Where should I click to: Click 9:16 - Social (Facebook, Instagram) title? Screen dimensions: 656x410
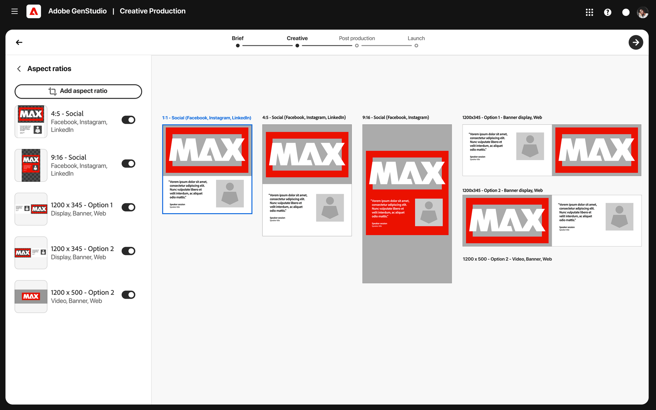click(396, 118)
